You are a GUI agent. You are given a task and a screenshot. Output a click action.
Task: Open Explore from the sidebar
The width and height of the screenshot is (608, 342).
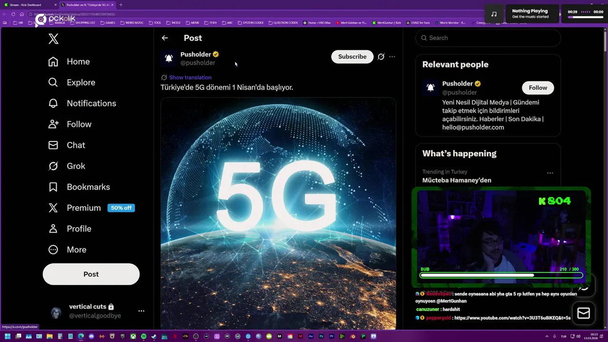click(72, 83)
